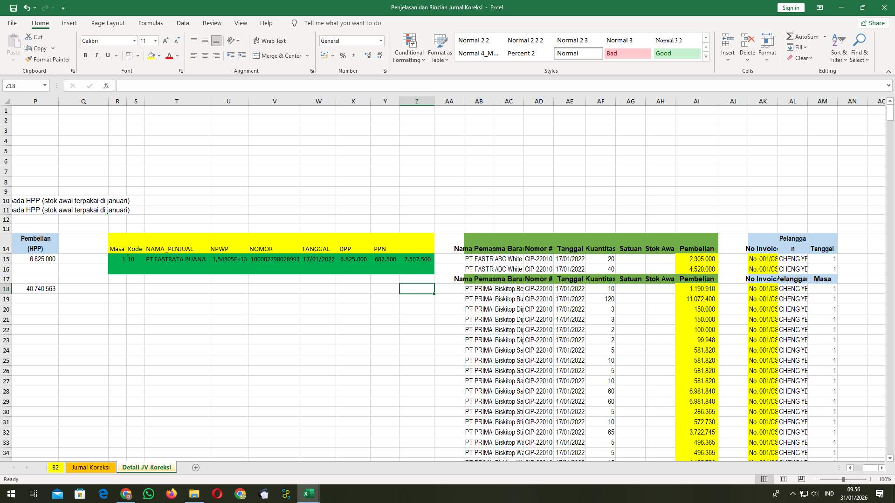The image size is (895, 503).
Task: Open Sort & Filter options
Action: coord(838,48)
